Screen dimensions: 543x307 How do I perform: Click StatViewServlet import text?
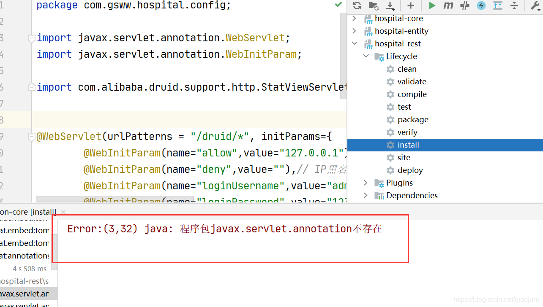click(x=304, y=87)
